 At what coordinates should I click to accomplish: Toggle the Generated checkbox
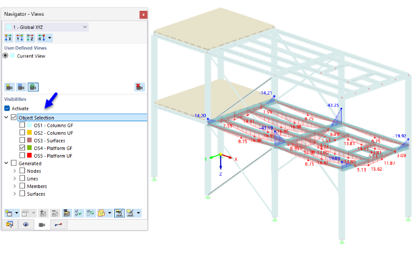pyautogui.click(x=14, y=163)
